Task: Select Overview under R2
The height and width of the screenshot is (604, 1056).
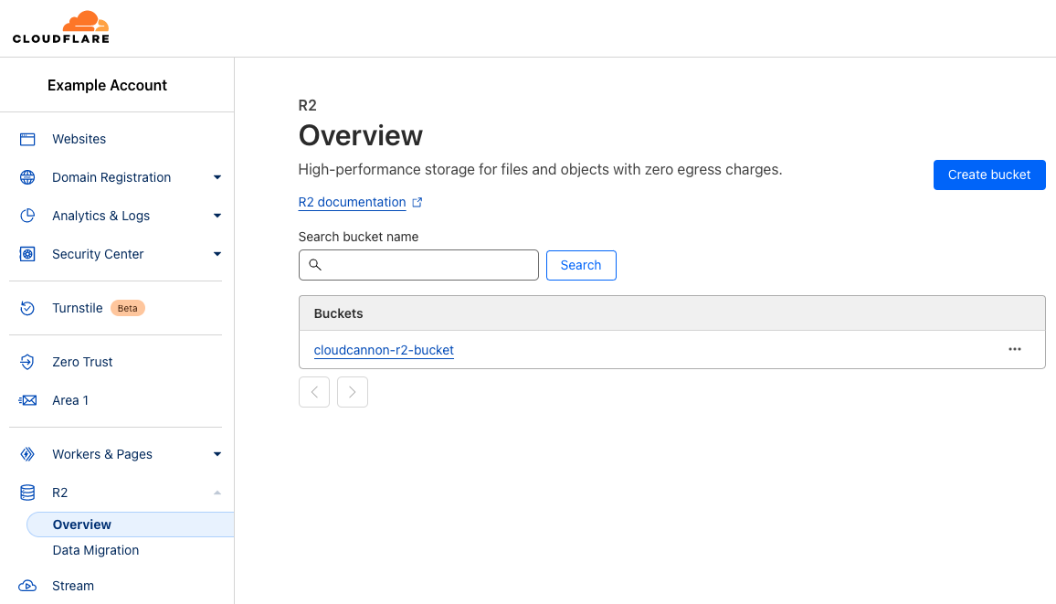Action: [82, 524]
